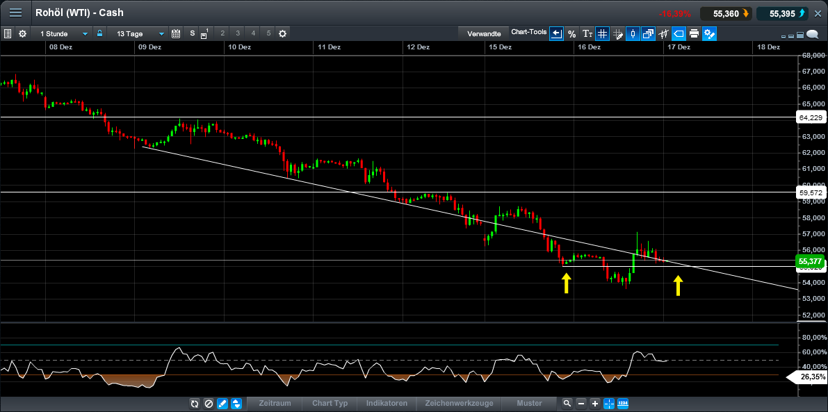Open the 1 Stunde timeframe dropdown
Screen dimensions: 828x412
coord(63,33)
